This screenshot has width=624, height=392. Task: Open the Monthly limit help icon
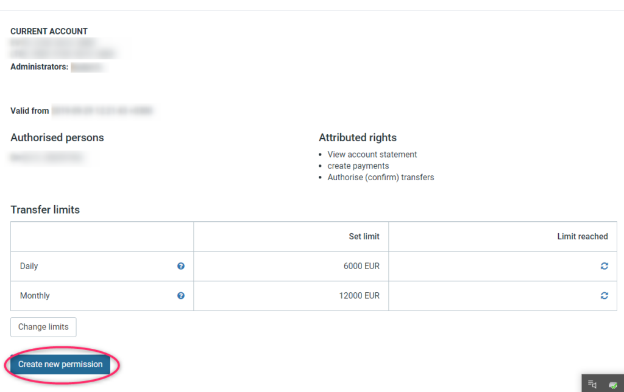coord(180,295)
